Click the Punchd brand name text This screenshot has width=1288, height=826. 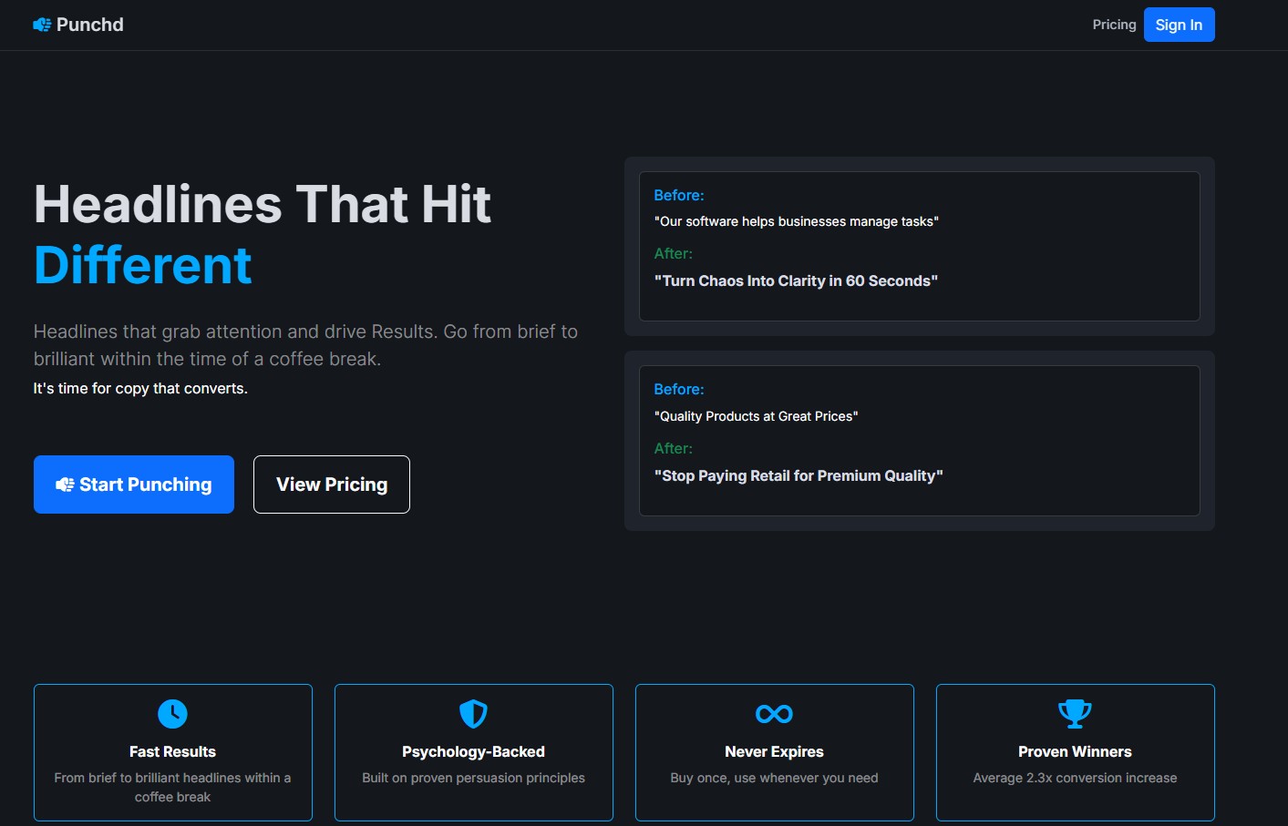[89, 25]
